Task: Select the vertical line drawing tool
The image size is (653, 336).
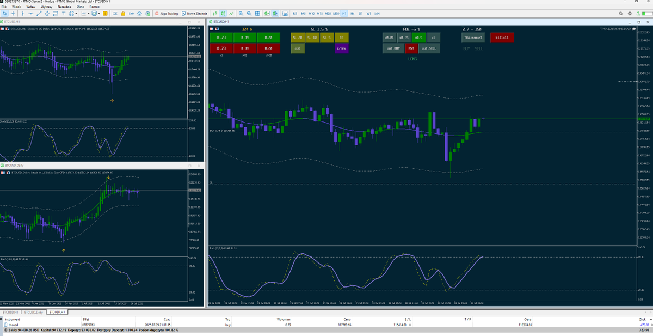Action: click(23, 13)
